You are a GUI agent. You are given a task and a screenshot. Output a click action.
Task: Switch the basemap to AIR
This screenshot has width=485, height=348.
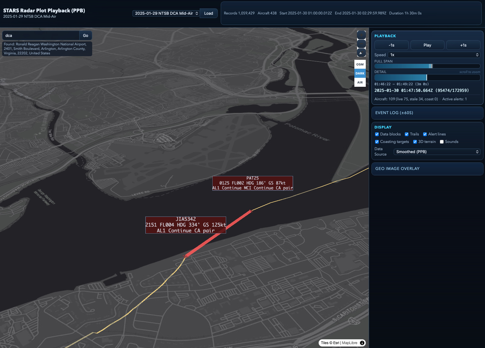point(360,82)
